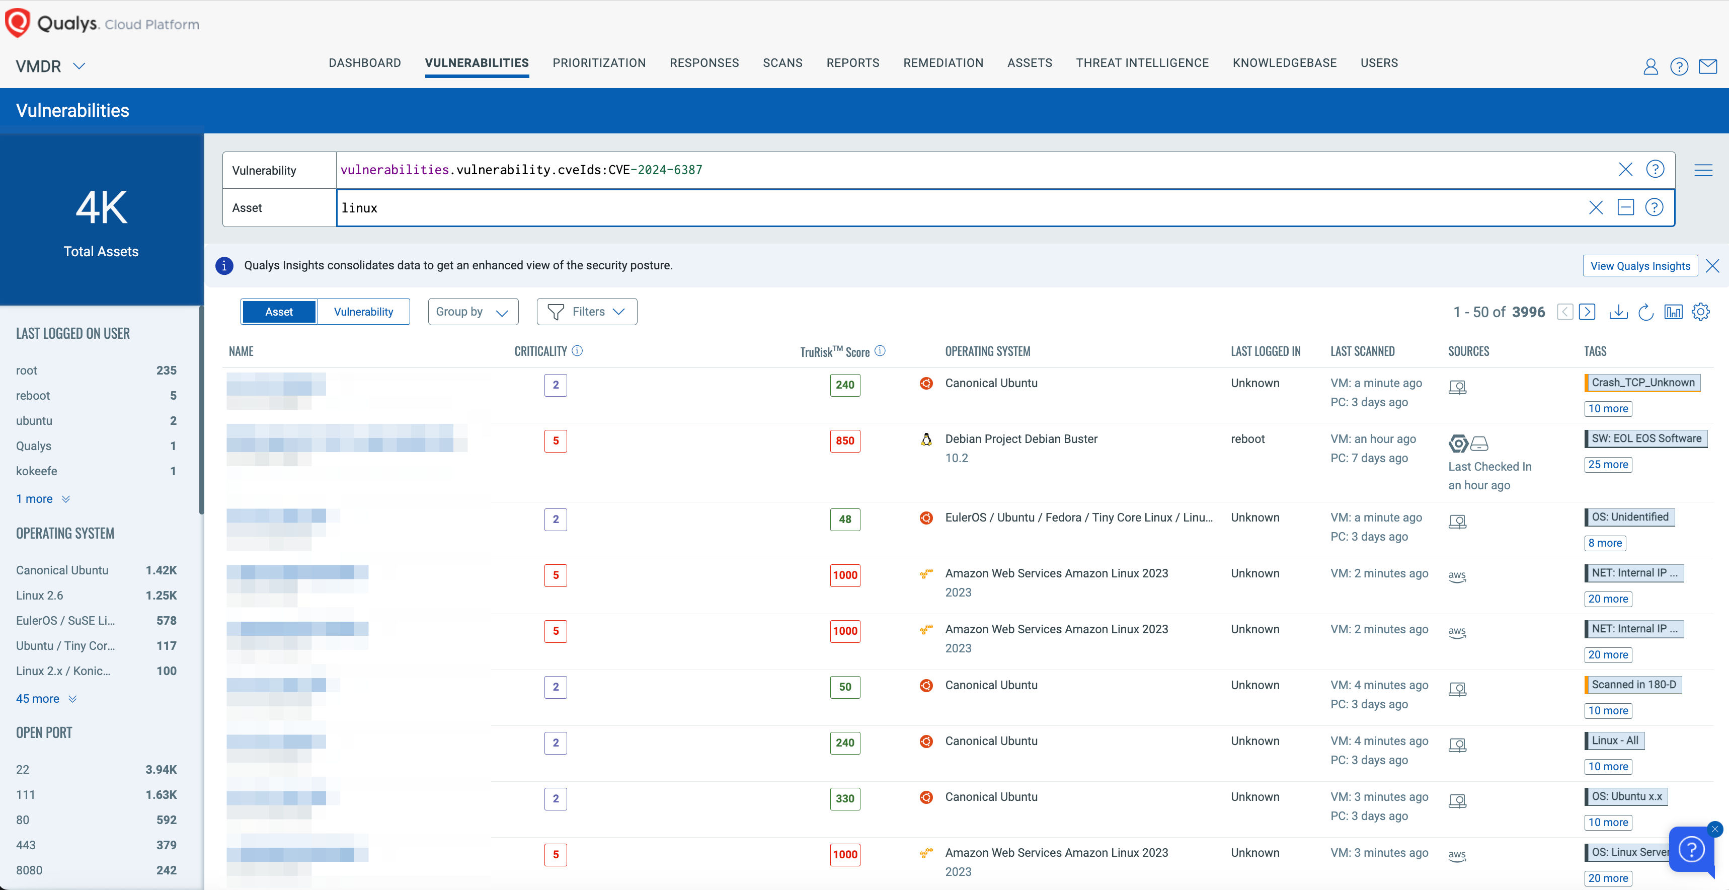Select the PRIORITIZATION menu tab

tap(599, 62)
